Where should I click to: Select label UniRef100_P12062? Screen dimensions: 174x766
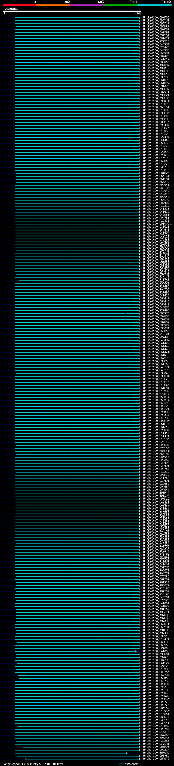[156, 131]
